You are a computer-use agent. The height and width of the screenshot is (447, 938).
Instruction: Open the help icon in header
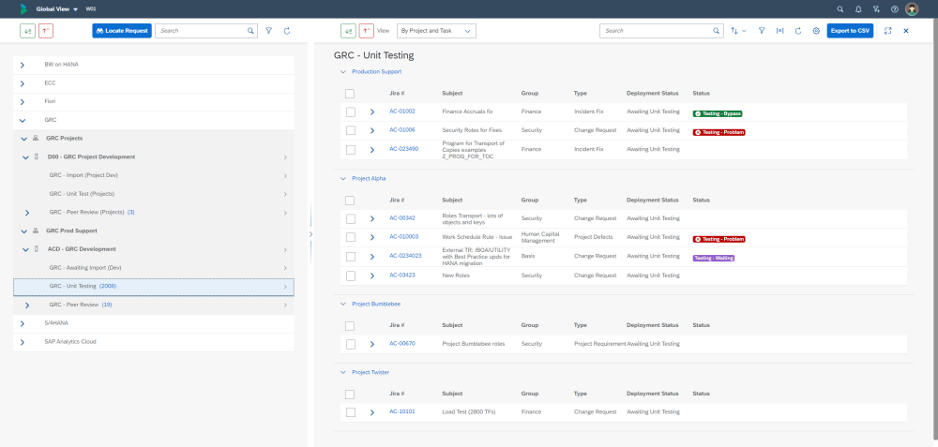(894, 9)
